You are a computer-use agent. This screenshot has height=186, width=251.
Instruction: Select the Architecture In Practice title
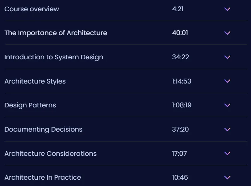43,177
